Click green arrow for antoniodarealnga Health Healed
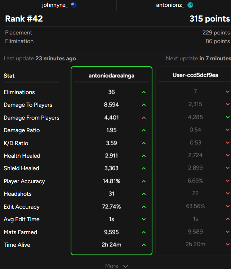Image resolution: width=231 pixels, height=269 pixels. 144,156
